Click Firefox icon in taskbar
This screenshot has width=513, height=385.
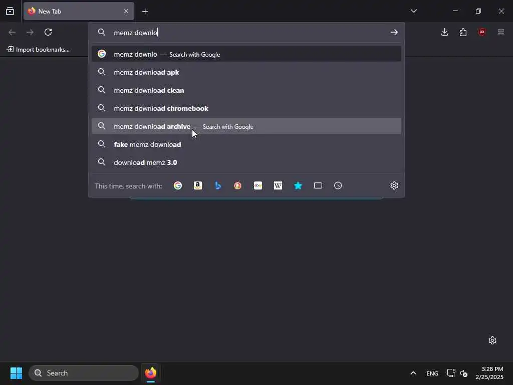click(x=150, y=373)
